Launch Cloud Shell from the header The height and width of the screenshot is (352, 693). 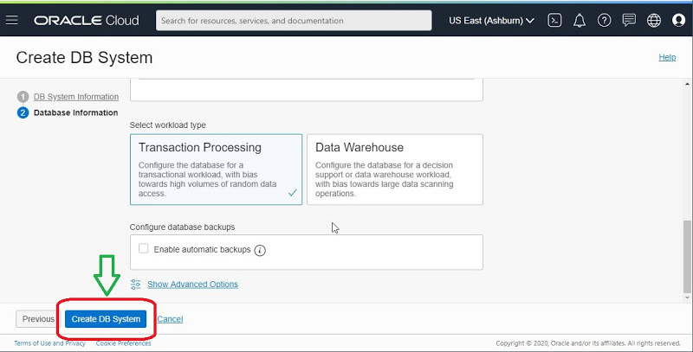point(556,19)
